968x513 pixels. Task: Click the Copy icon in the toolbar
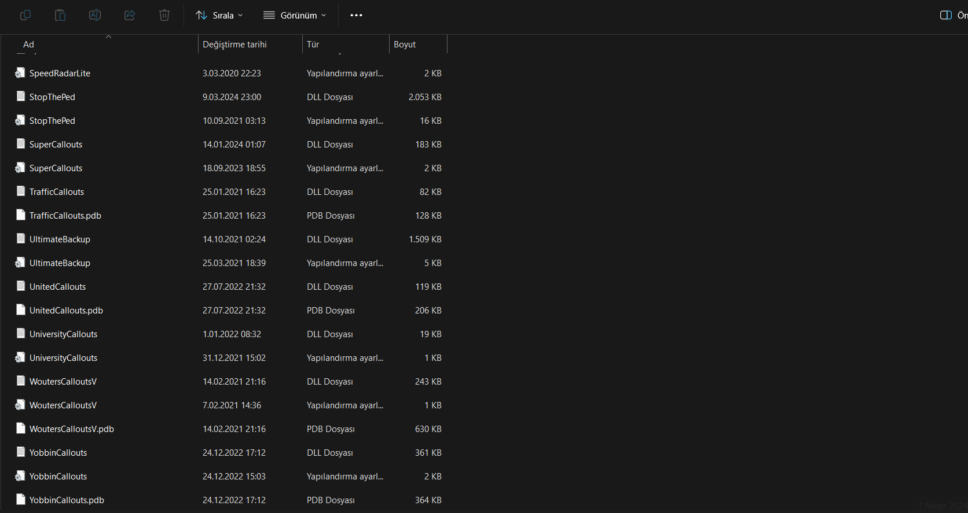(x=25, y=15)
